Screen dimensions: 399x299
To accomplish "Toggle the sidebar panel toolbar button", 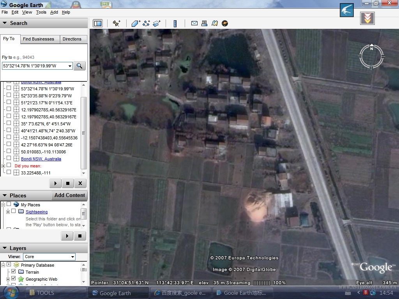I will 98,23.
